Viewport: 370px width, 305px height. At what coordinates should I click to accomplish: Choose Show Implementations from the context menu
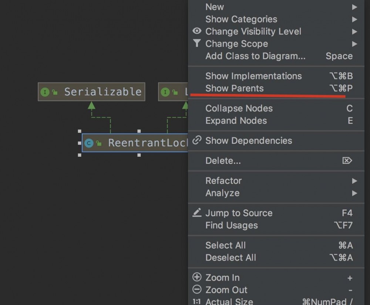pyautogui.click(x=253, y=76)
